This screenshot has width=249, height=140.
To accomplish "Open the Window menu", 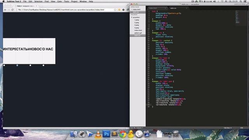I will click(x=83, y=1).
